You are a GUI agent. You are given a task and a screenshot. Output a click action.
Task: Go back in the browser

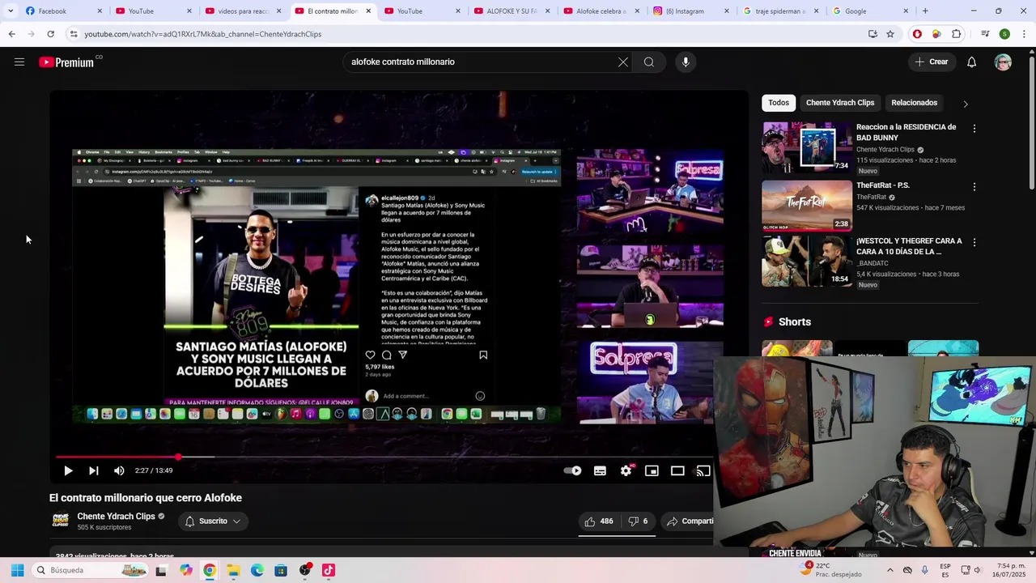coord(11,34)
